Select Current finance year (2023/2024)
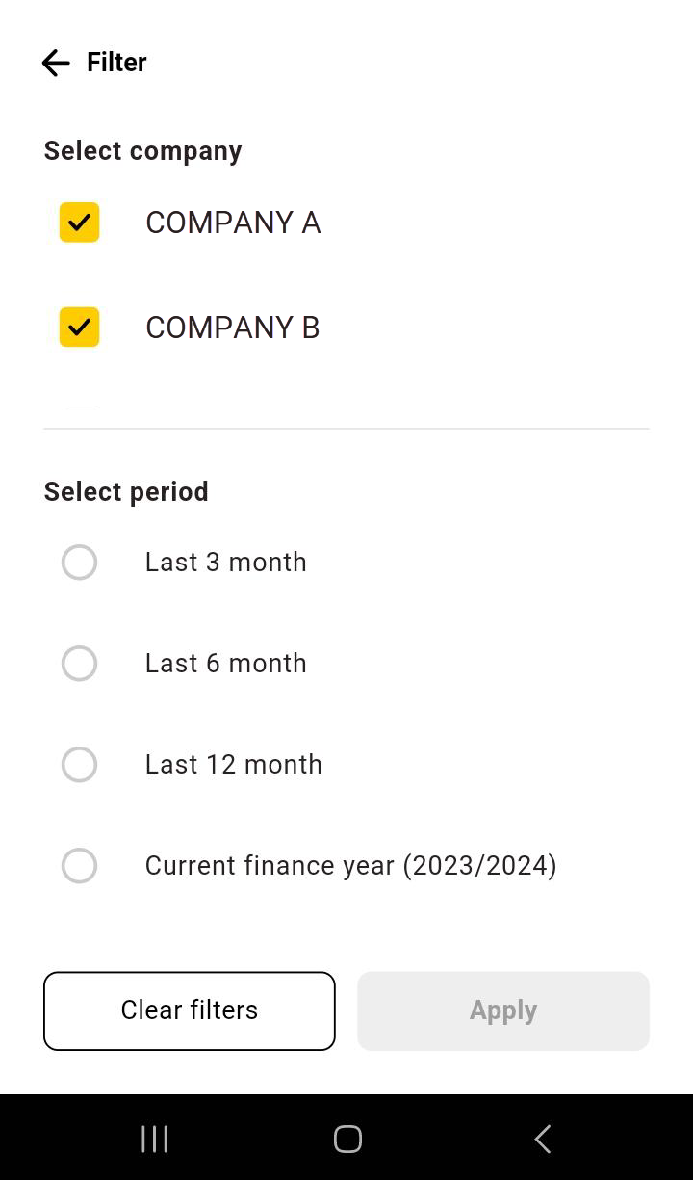 tap(79, 865)
